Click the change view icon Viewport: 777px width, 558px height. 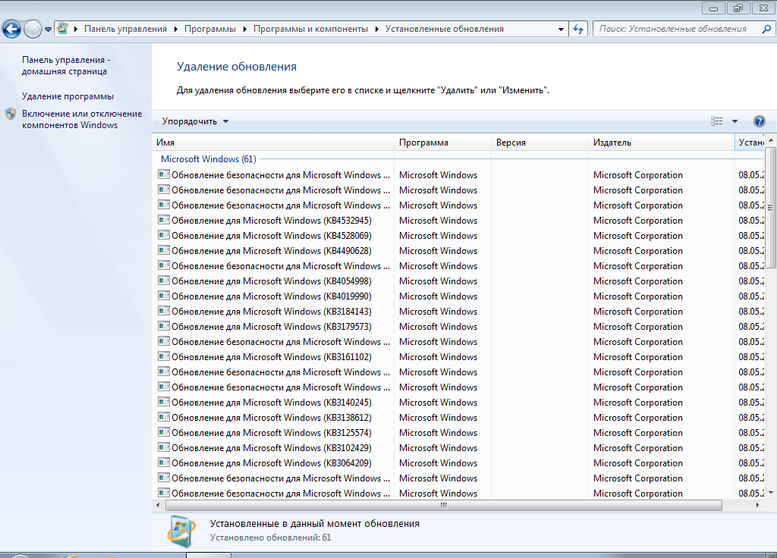(716, 121)
